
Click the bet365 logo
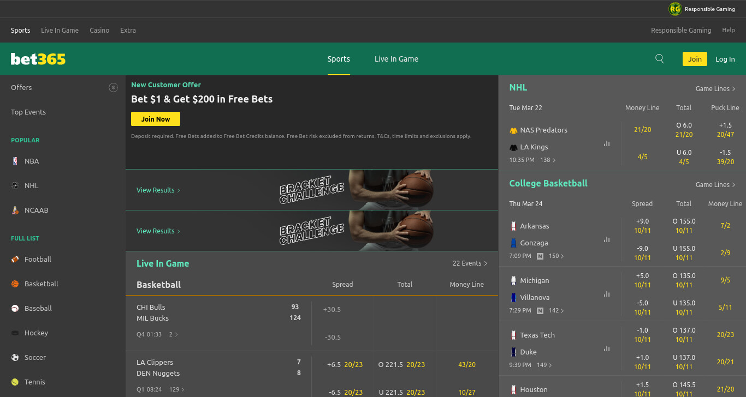[x=38, y=59]
